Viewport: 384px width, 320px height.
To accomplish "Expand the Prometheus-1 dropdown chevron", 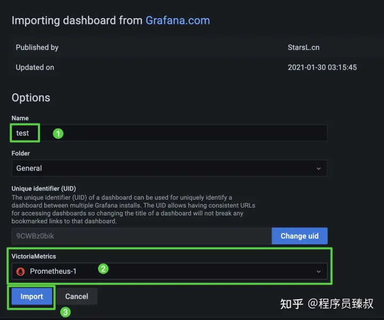I will pos(318,272).
